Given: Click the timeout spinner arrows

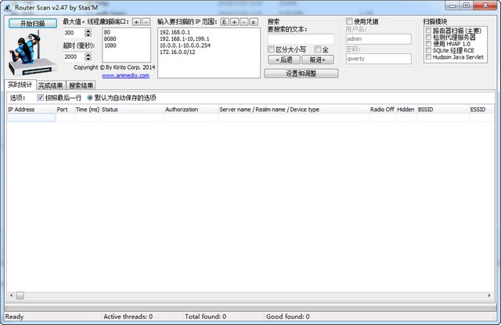Looking at the screenshot, I should pyautogui.click(x=88, y=56).
